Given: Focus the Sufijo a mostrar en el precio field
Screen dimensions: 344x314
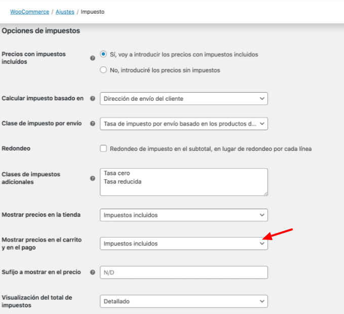Looking at the screenshot, I should click(184, 272).
